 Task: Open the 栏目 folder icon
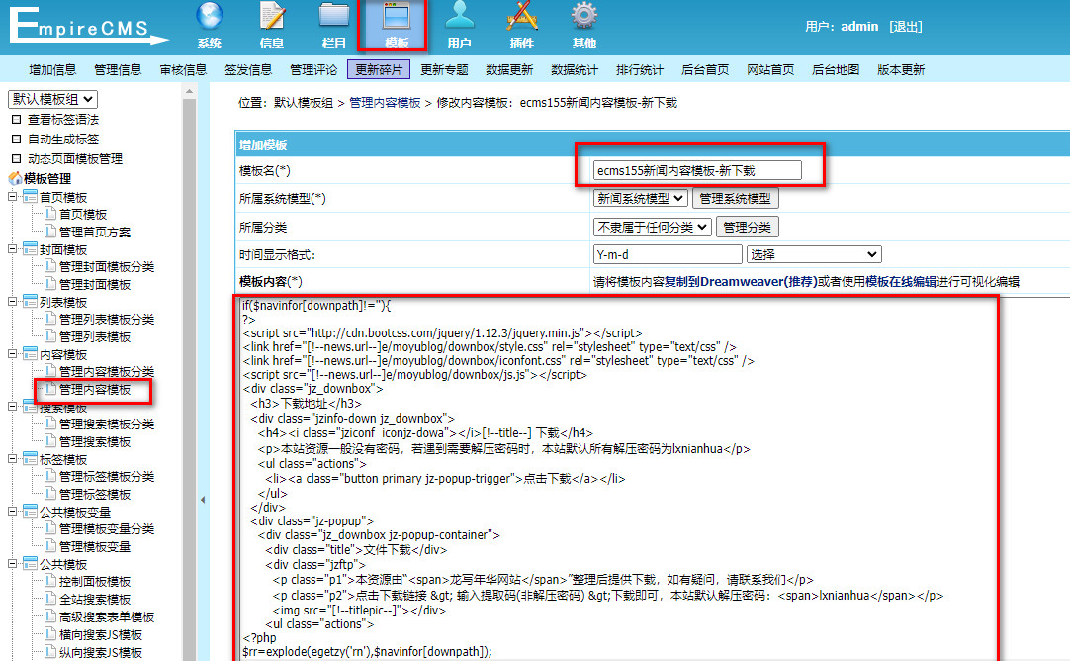click(x=333, y=17)
